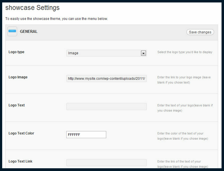
Task: Click the Logo Image label
Action: [x=18, y=77]
